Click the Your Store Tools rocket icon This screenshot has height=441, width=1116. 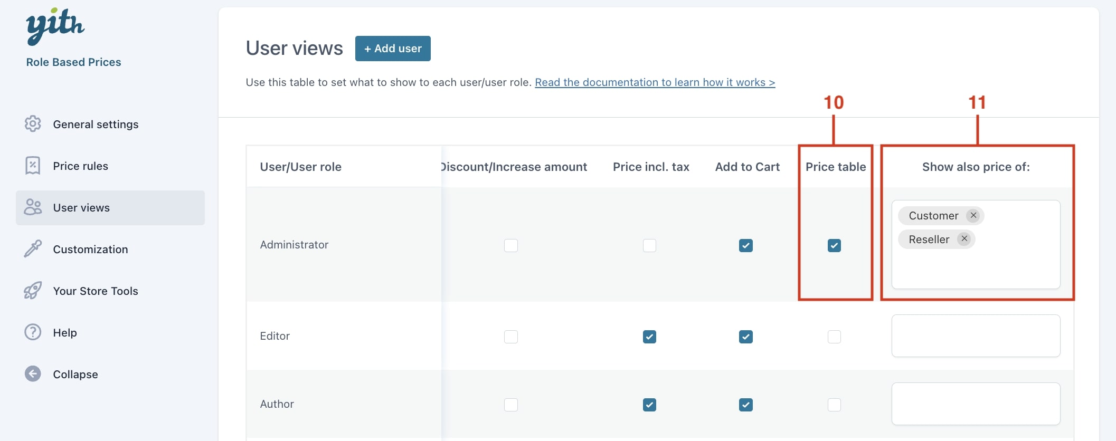click(33, 291)
